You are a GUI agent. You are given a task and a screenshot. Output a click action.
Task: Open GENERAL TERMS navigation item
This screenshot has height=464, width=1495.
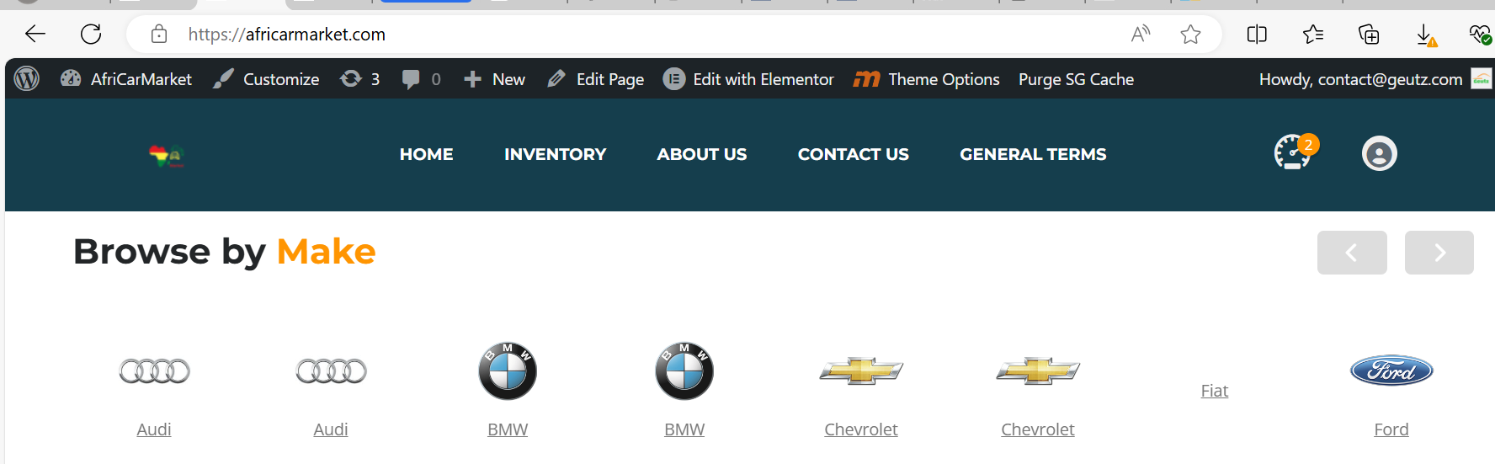pyautogui.click(x=1033, y=154)
